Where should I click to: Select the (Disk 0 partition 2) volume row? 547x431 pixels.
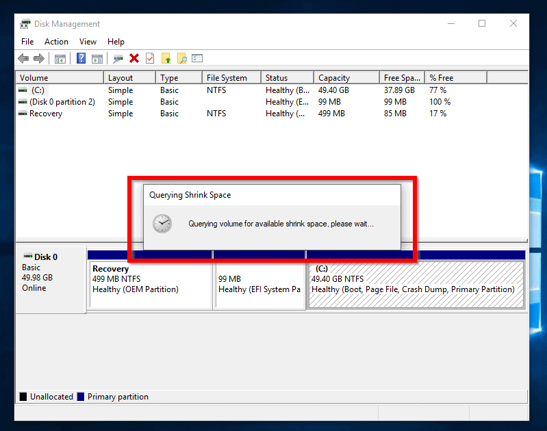pyautogui.click(x=62, y=102)
